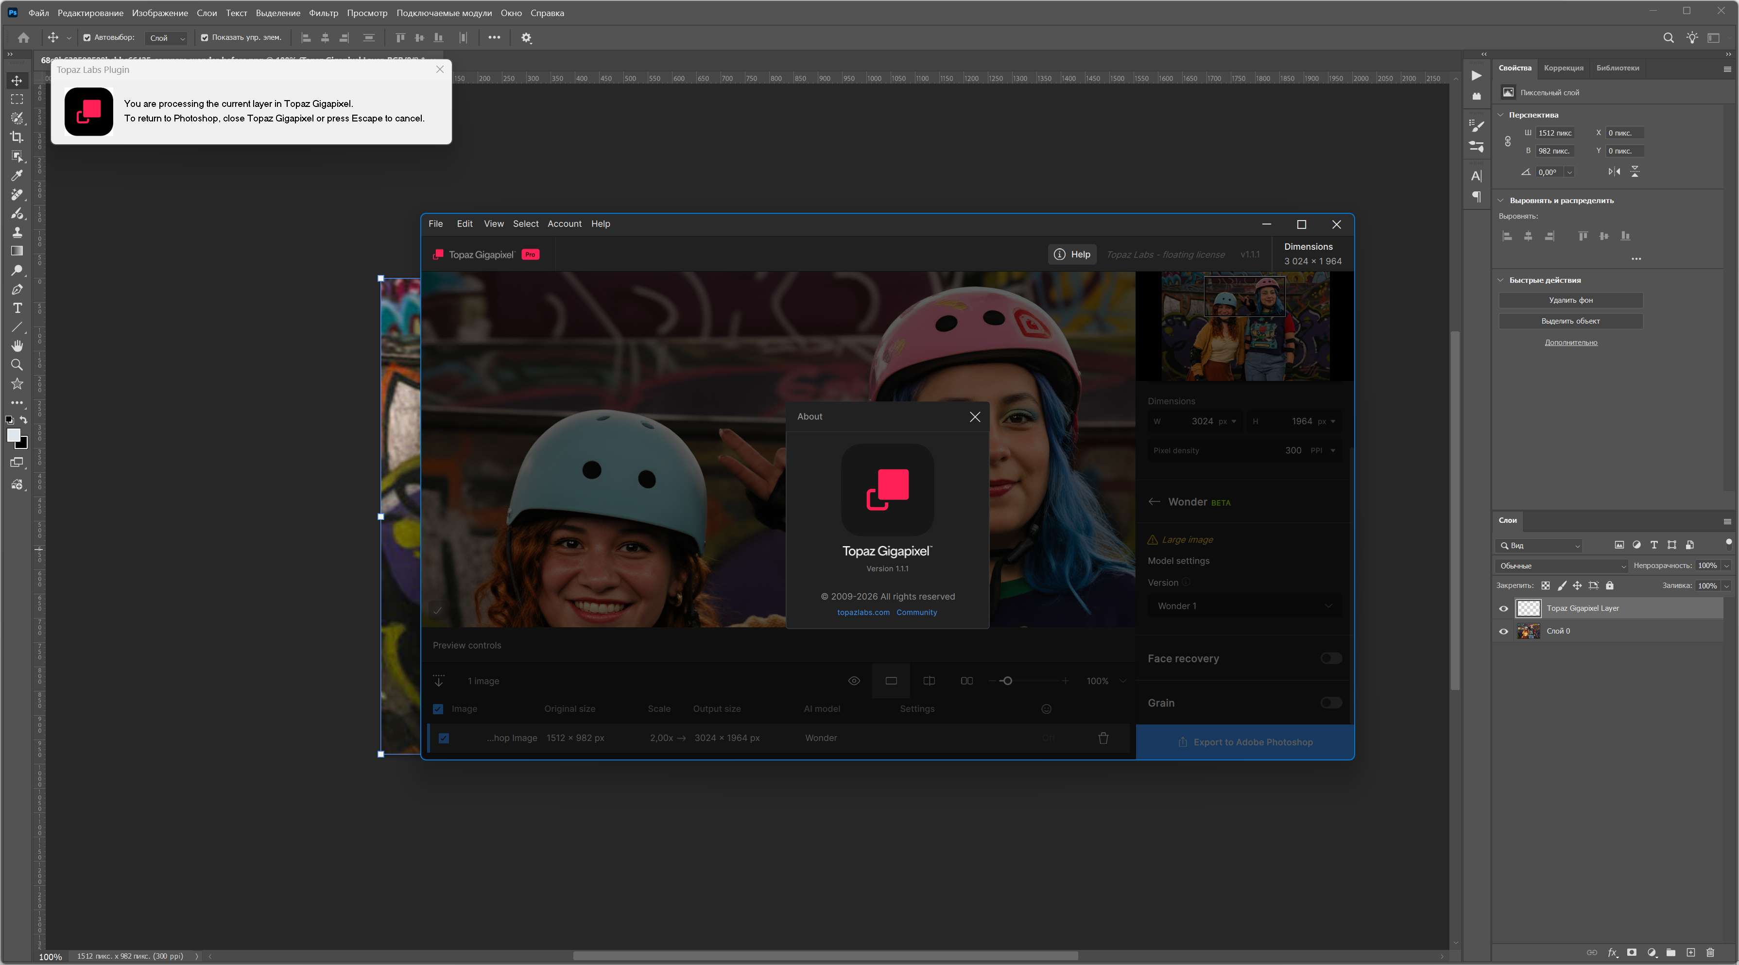Select the Crop tool
1739x965 pixels.
[x=17, y=137]
